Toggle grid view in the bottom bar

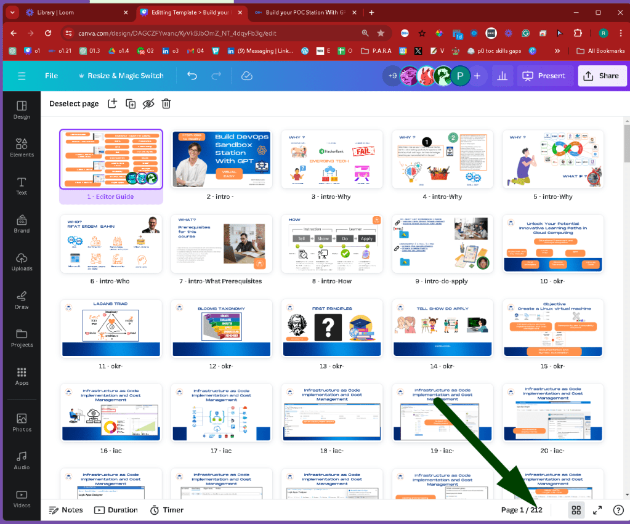click(576, 510)
